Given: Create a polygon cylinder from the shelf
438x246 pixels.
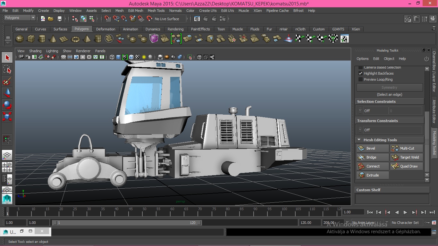Looking at the screenshot, I should point(42,39).
